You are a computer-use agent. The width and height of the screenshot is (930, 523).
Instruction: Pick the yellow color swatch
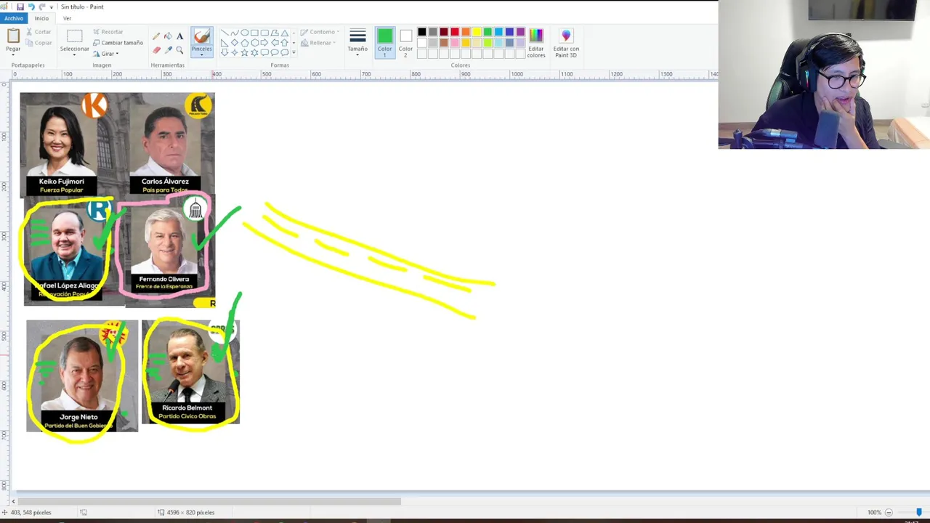(476, 32)
